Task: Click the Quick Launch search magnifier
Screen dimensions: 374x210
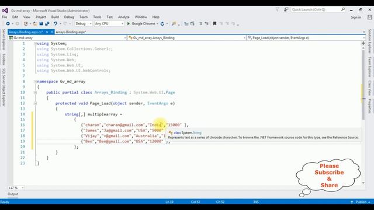Action: click(343, 9)
